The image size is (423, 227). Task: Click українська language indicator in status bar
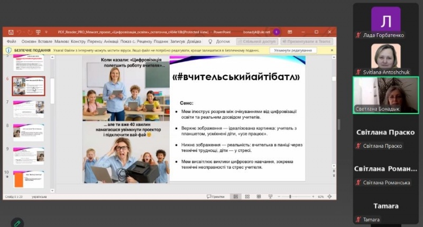click(x=39, y=197)
